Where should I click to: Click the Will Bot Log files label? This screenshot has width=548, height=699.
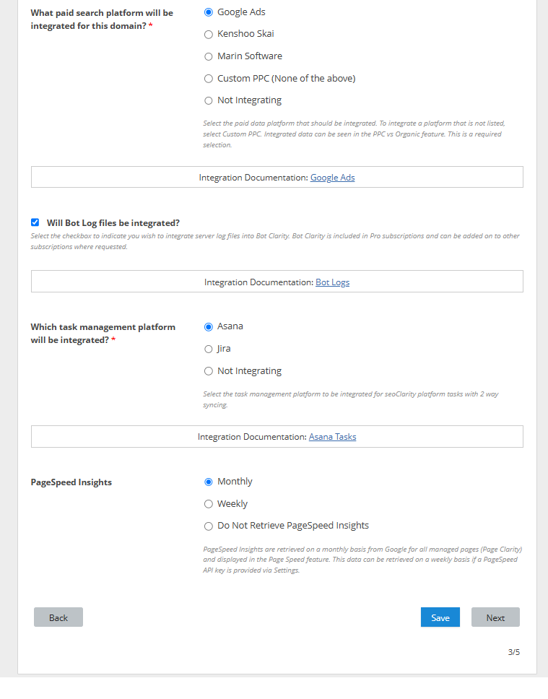pos(113,223)
